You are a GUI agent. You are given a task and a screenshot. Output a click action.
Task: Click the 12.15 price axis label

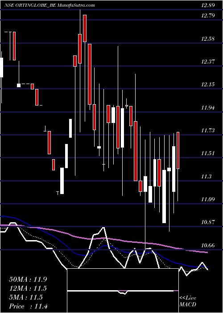click(208, 85)
